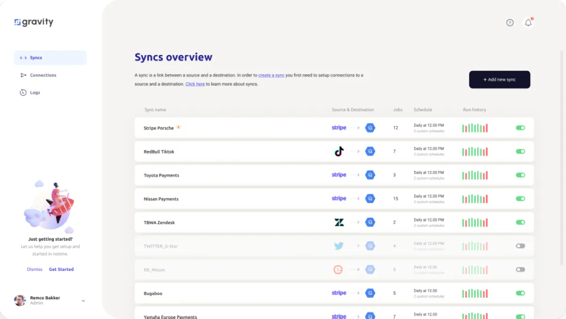This screenshot has width=566, height=319.
Task: Click BigQuery destination icon in TBWA Zendesk row
Action: tap(370, 222)
